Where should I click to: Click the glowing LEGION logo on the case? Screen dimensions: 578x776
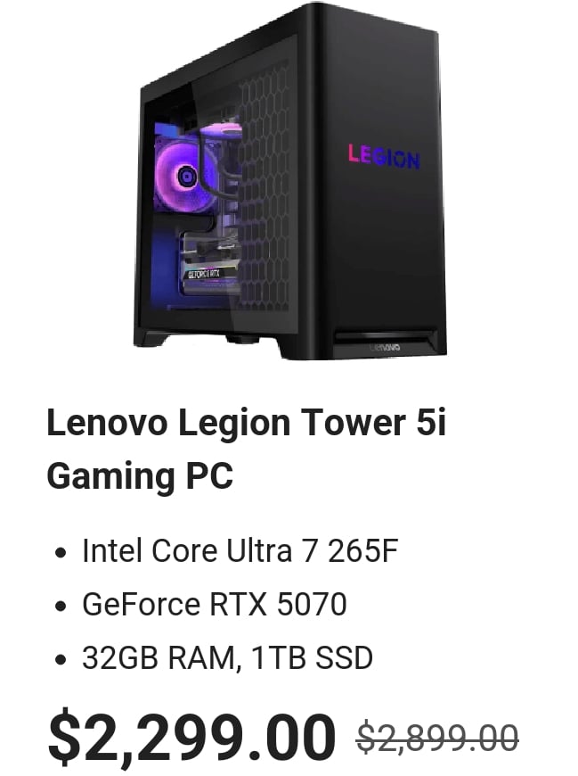(x=384, y=157)
